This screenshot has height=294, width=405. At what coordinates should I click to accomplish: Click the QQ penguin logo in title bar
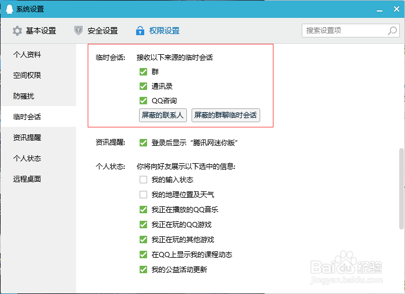(x=9, y=9)
